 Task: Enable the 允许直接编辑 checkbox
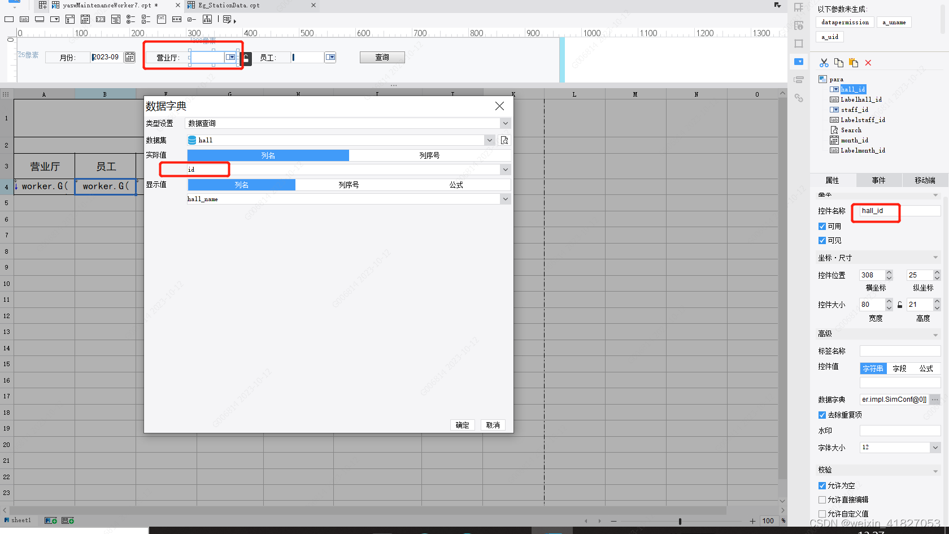tap(822, 500)
